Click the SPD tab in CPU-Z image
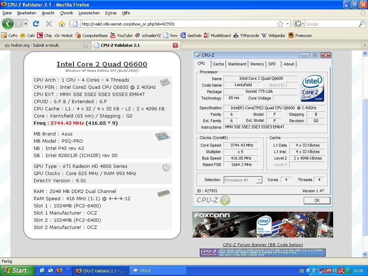 pyautogui.click(x=272, y=64)
